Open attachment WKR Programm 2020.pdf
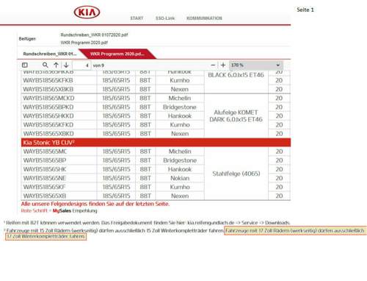 [84, 43]
